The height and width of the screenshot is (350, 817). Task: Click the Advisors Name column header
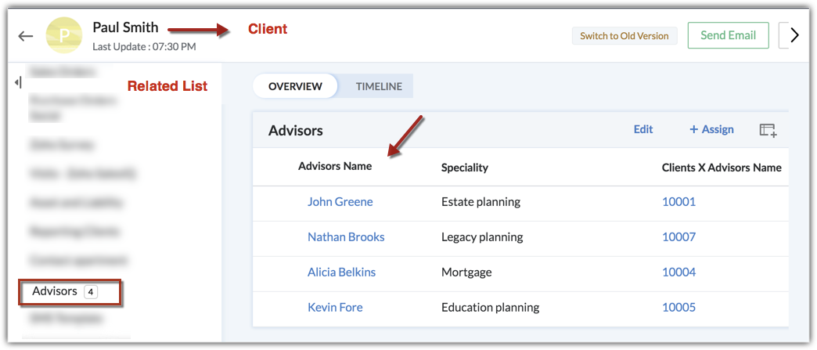point(335,166)
